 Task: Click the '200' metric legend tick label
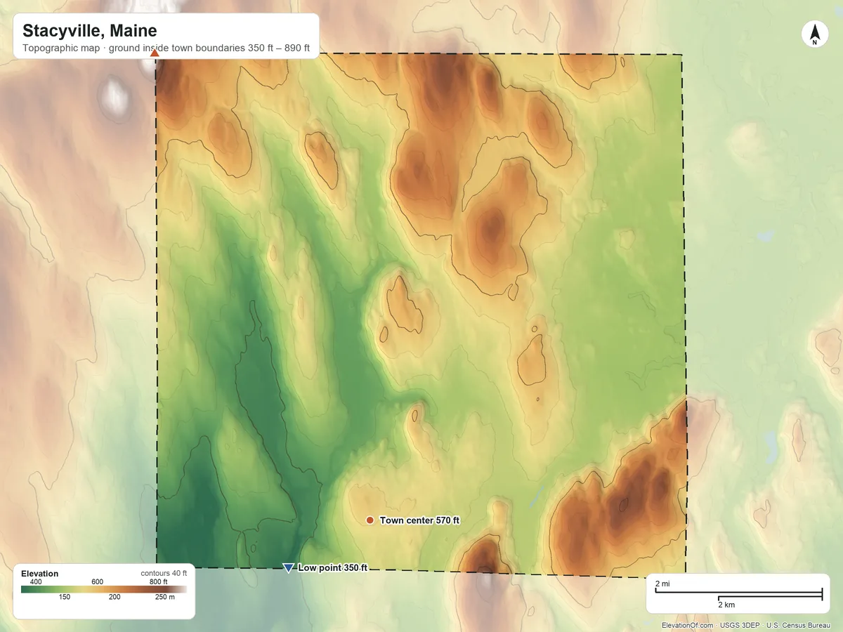point(115,598)
